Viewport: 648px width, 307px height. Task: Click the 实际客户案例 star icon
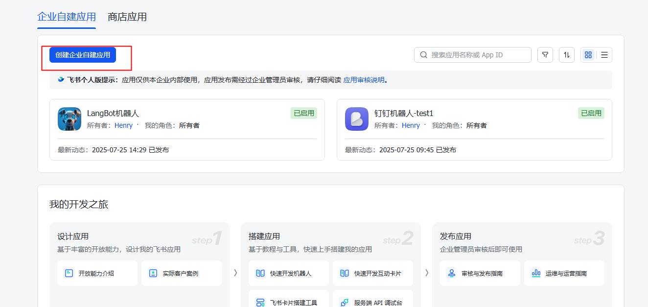[153, 273]
